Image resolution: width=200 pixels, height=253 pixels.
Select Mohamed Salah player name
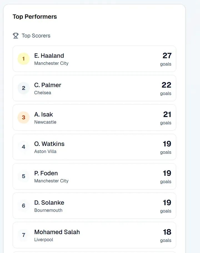57,232
